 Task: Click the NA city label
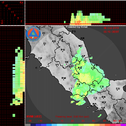(94, 104)
